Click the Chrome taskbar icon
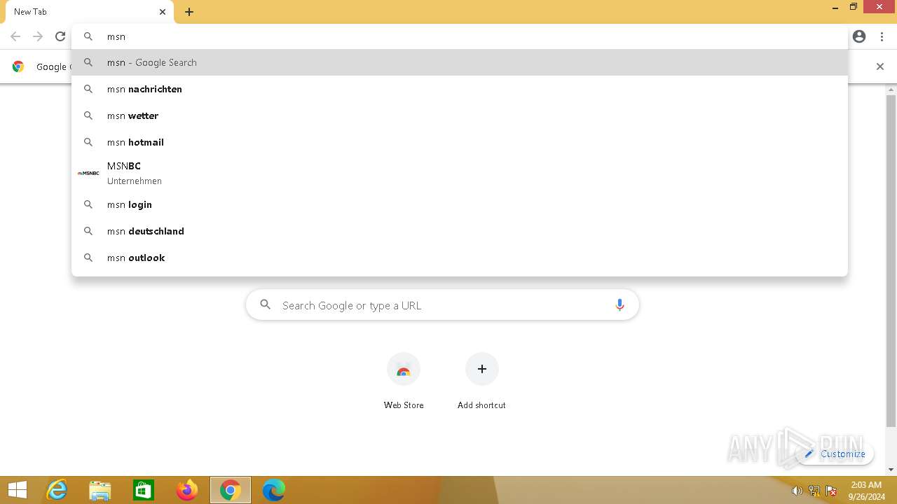897x504 pixels. point(231,490)
